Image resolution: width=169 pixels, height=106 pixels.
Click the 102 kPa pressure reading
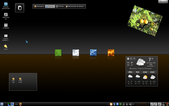pos(151,66)
